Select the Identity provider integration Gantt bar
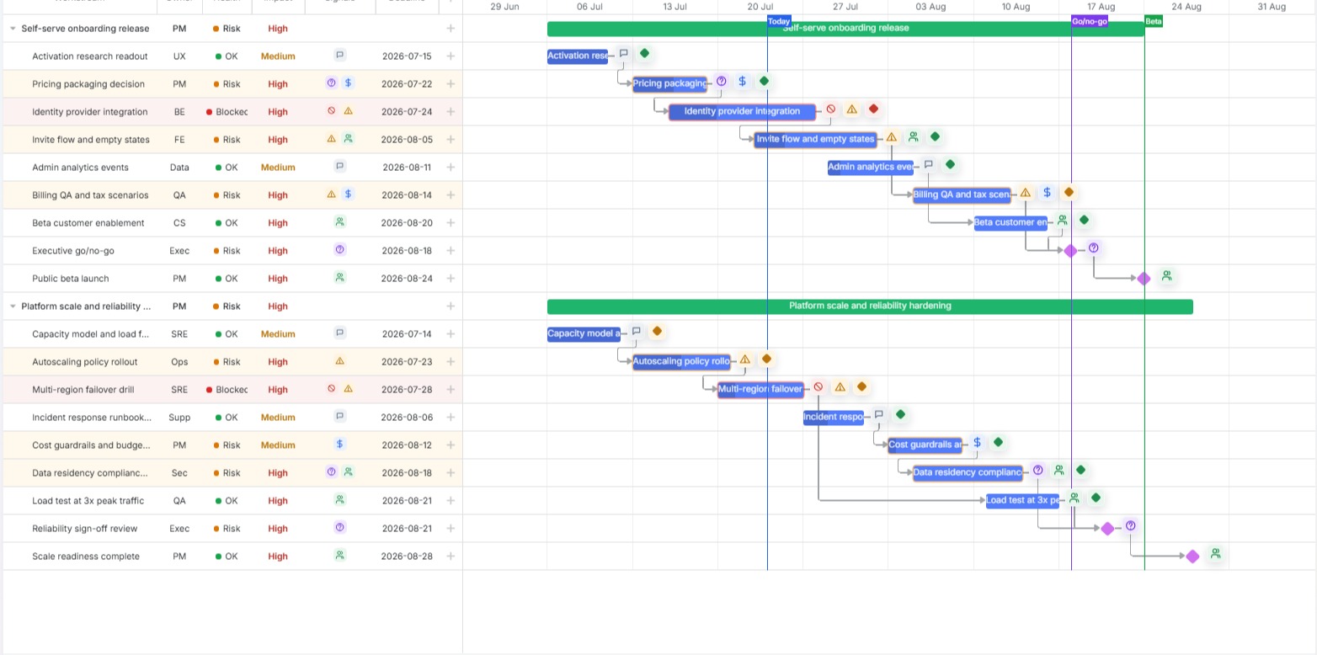The image size is (1317, 655). 743,112
